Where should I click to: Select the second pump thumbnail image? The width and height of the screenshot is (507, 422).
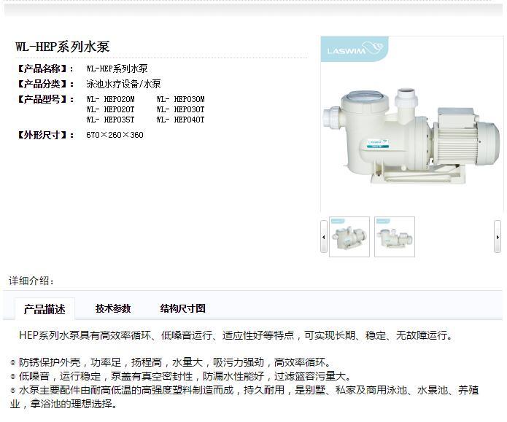tap(395, 237)
